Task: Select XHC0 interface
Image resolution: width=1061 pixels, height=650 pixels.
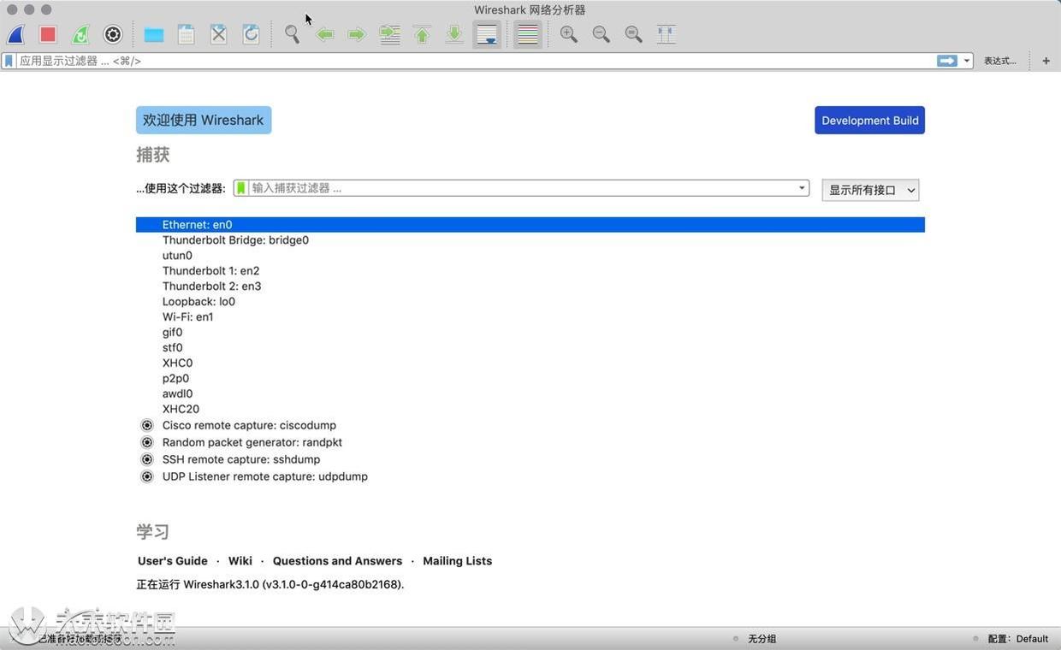Action: click(x=530, y=363)
